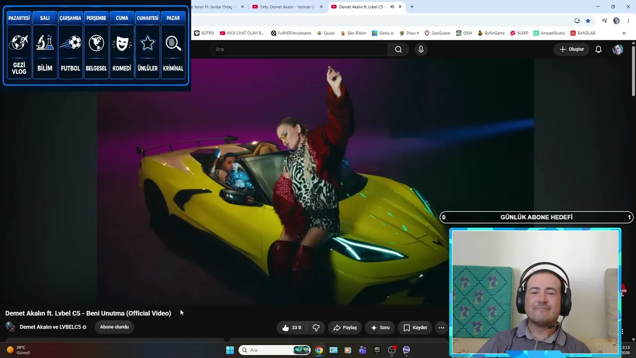Open Epic Games from the taskbar
The image size is (636, 358).
click(x=377, y=350)
